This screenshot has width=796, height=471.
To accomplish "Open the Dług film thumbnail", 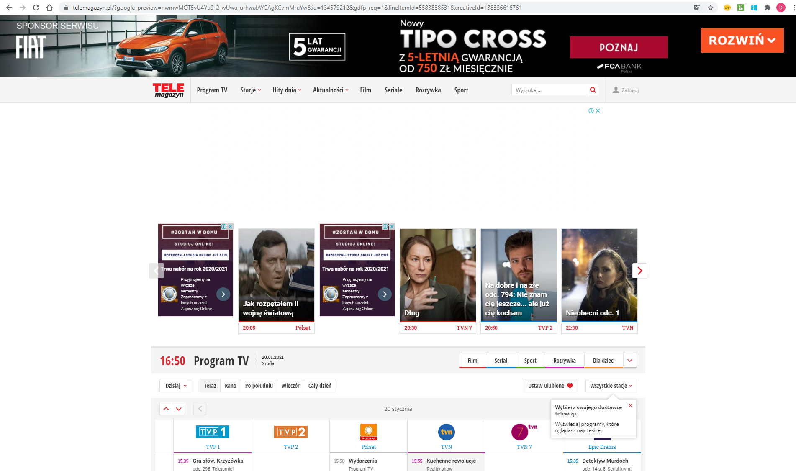I will click(x=438, y=275).
